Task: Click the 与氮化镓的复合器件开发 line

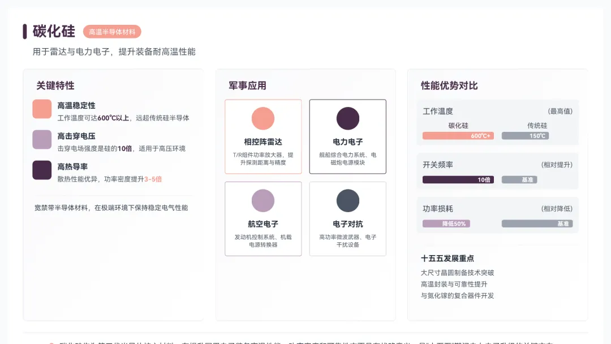Action: 458,296
